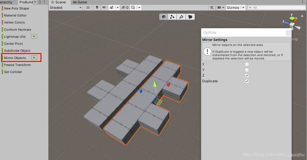This screenshot has width=307, height=160.
Task: Click New Poly Shape
Action: [x=16, y=9]
